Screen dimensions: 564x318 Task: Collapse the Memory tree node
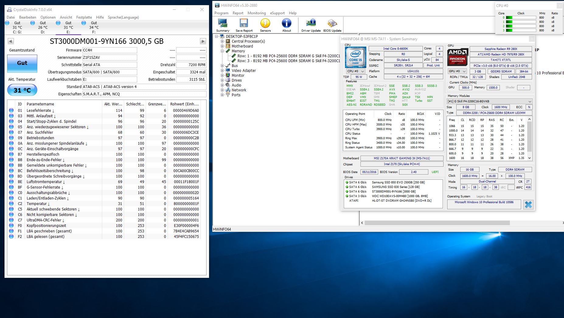[222, 51]
